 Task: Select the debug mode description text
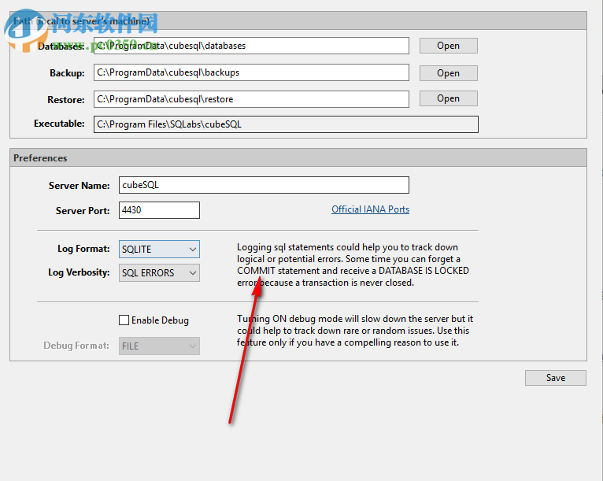(354, 331)
